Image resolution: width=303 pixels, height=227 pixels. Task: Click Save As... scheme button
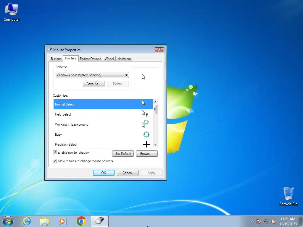click(94, 84)
